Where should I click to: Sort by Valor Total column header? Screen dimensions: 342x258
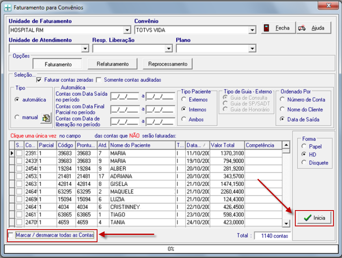coord(227,145)
